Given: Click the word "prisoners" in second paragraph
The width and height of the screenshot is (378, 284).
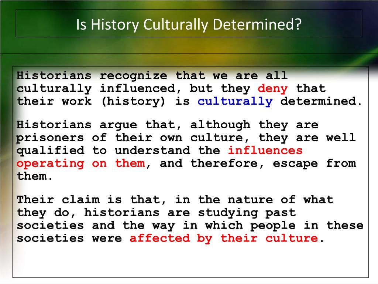Looking at the screenshot, I should click(50, 138).
